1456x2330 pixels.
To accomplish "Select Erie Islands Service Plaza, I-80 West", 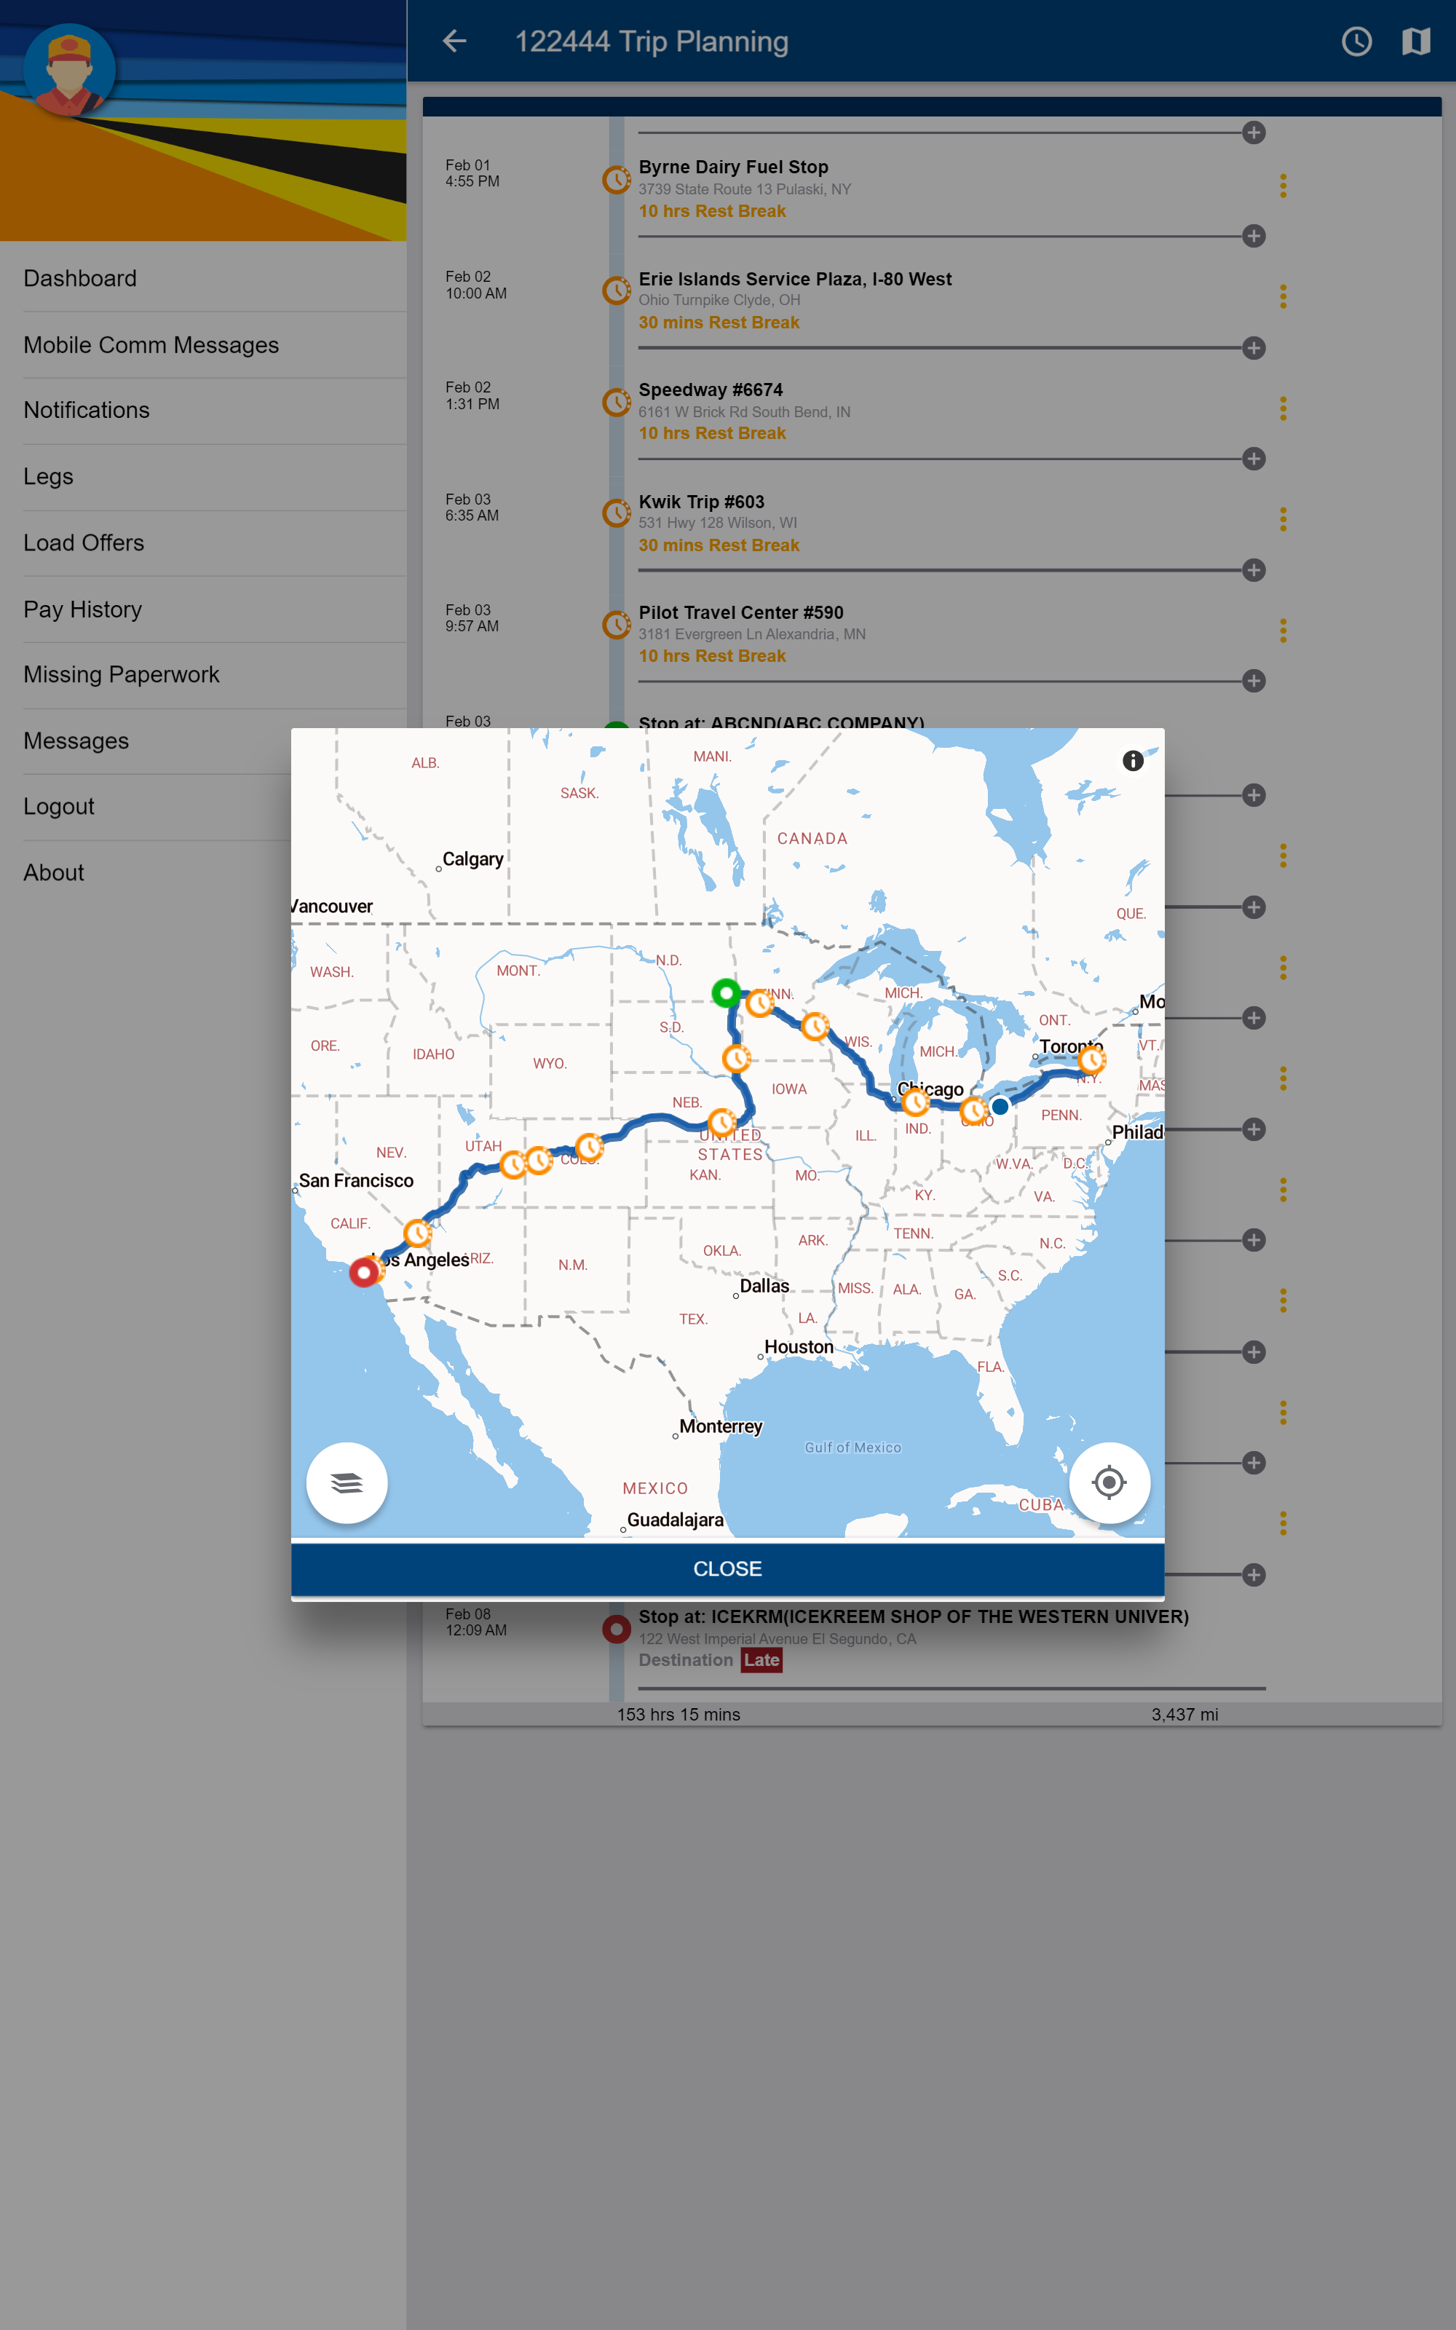I will coord(794,278).
